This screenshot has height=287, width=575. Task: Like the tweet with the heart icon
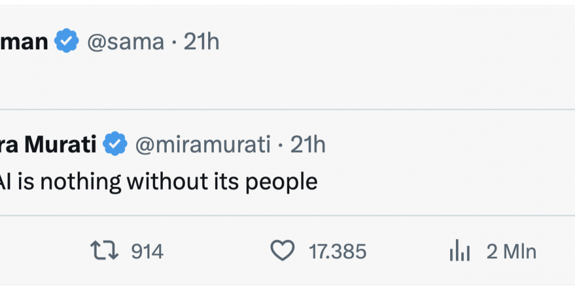click(282, 251)
